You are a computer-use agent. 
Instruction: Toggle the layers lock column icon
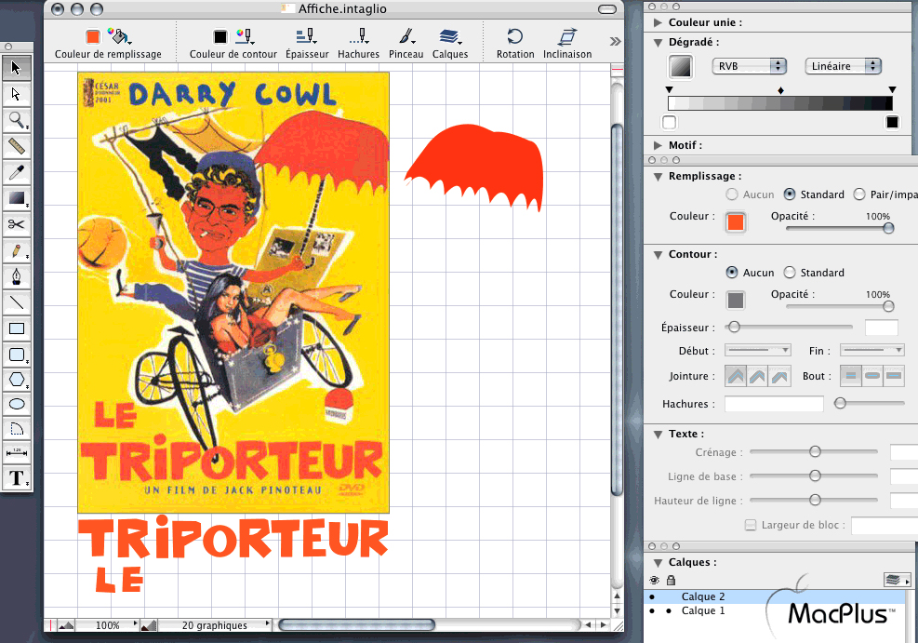[x=671, y=580]
